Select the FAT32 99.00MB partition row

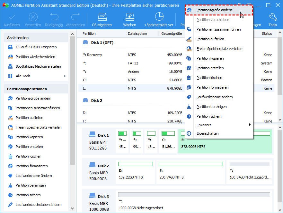177,63
